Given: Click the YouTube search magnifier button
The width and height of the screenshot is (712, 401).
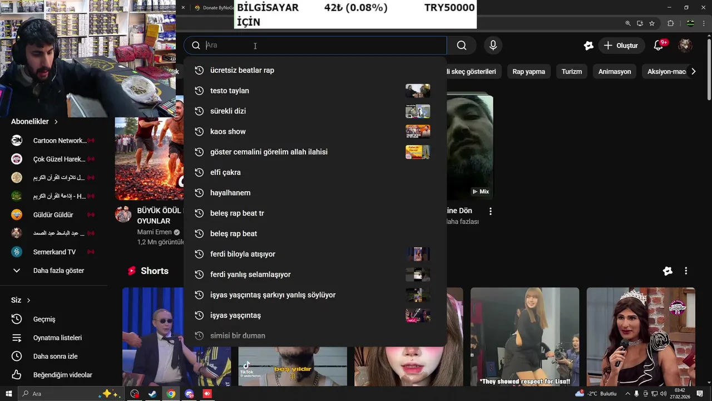Looking at the screenshot, I should pos(462,46).
